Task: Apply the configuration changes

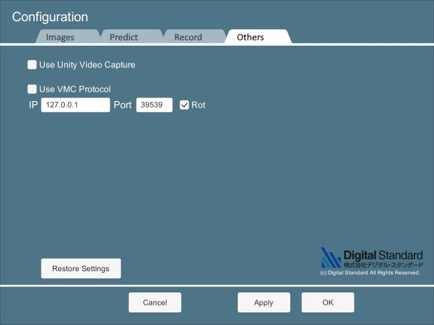Action: pos(264,303)
